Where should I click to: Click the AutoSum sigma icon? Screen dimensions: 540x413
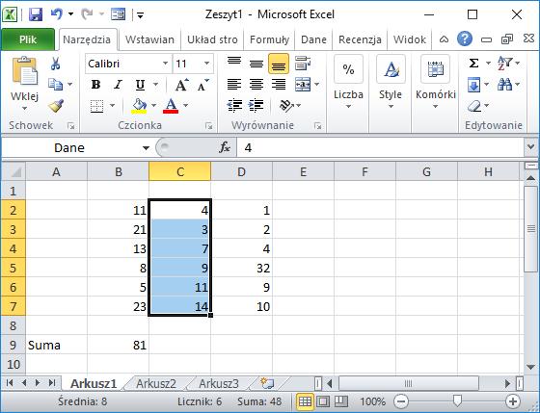click(x=473, y=64)
